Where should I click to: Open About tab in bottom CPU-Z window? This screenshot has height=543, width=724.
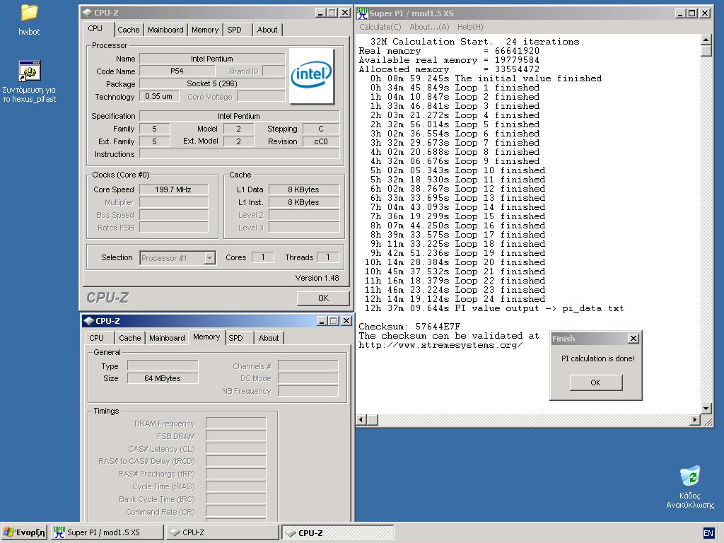tap(269, 338)
